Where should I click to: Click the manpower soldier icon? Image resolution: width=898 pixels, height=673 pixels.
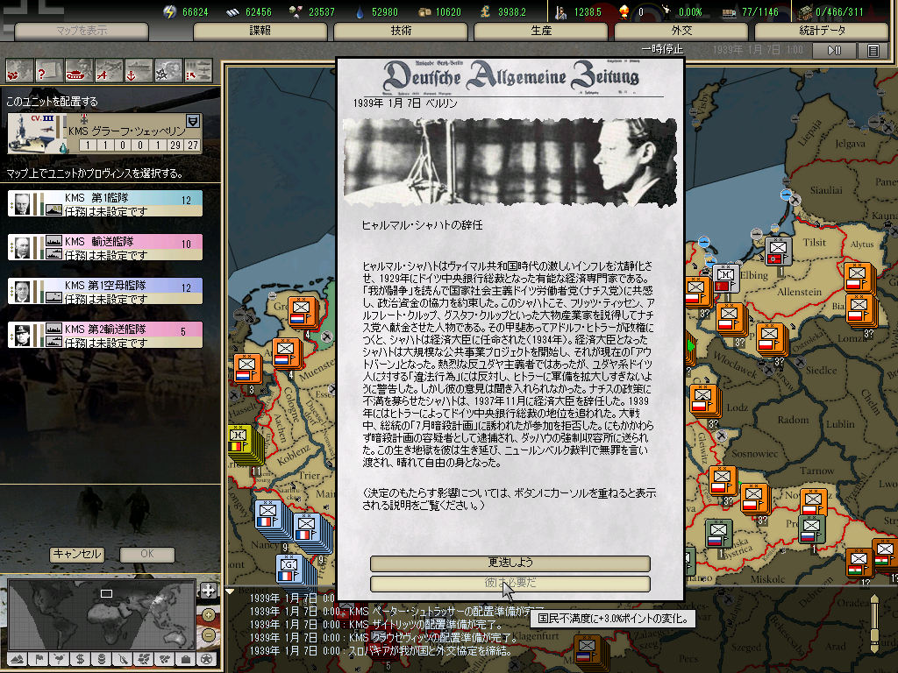pyautogui.click(x=560, y=11)
